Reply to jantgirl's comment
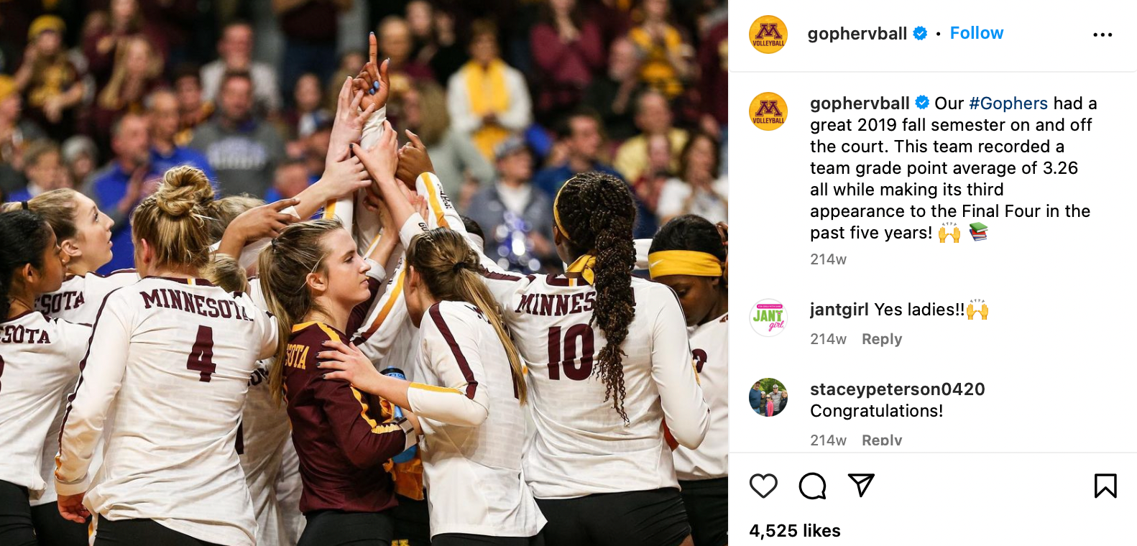The height and width of the screenshot is (546, 1137). click(x=882, y=339)
